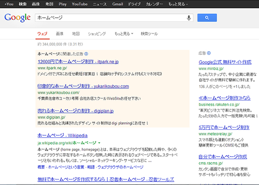Viewport: 259px width, 185px height.
Task: Open ad link 売れるホームページの制作 digiplan.jp
Action: 75,111
